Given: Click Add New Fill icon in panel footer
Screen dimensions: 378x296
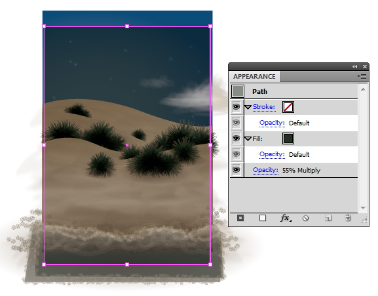Looking at the screenshot, I should pos(263,219).
